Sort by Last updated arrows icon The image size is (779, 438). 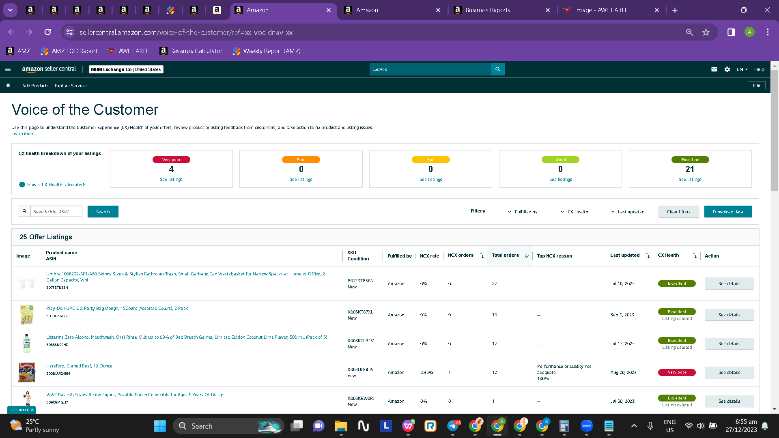[648, 255]
